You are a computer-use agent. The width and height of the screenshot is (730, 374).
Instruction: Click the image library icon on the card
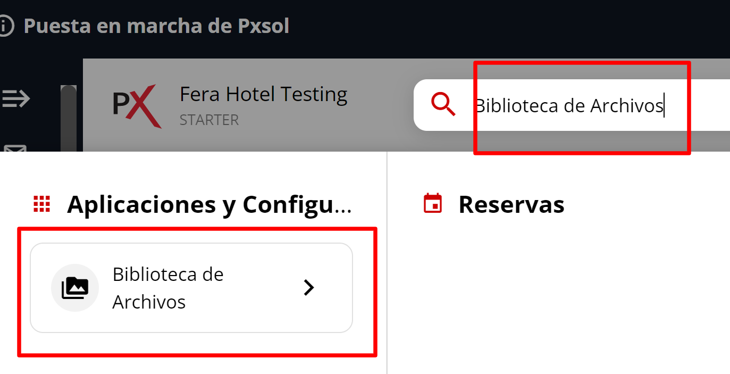tap(75, 287)
